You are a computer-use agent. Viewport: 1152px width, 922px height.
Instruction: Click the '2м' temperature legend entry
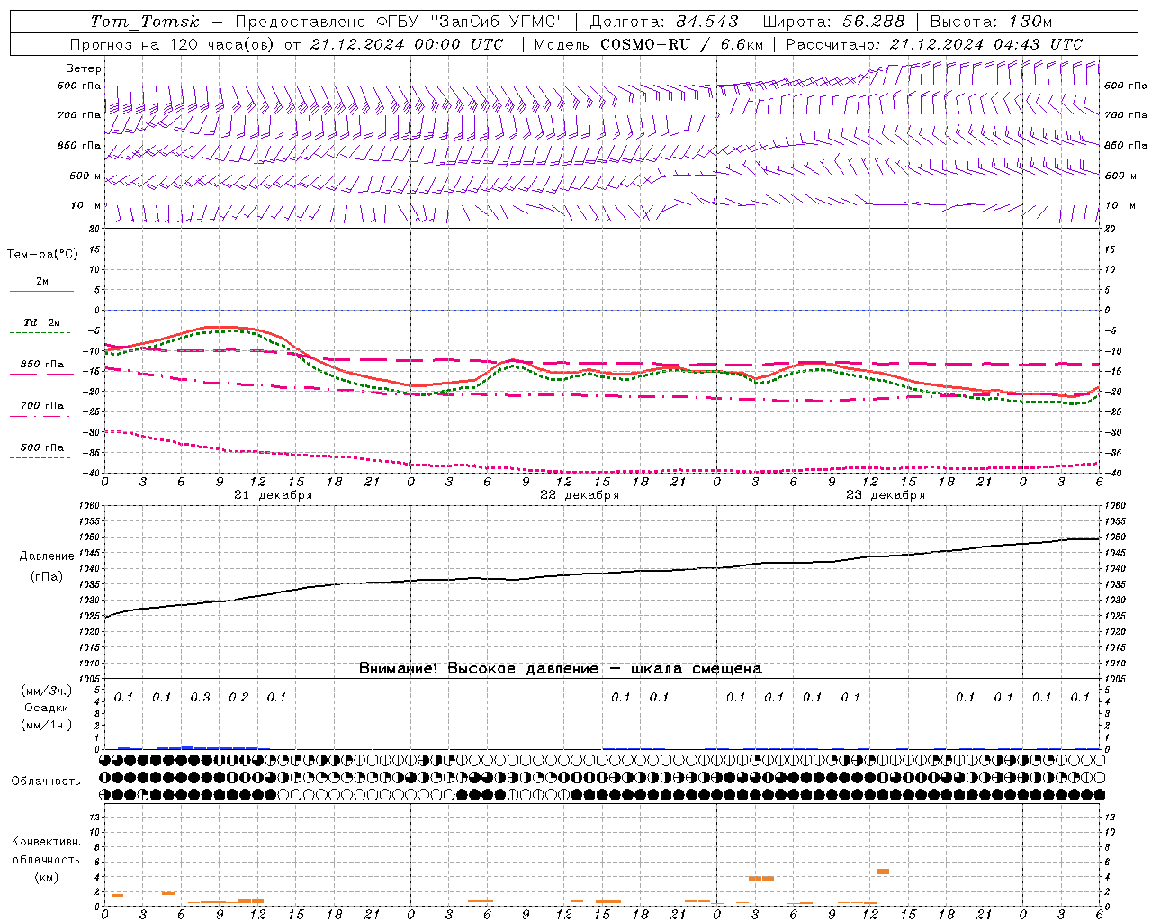42,281
